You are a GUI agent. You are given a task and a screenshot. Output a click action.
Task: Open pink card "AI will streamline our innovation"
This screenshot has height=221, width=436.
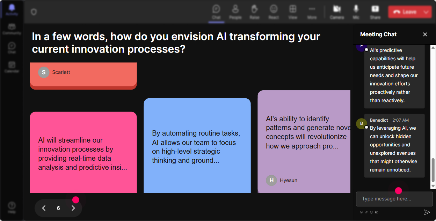(83, 152)
